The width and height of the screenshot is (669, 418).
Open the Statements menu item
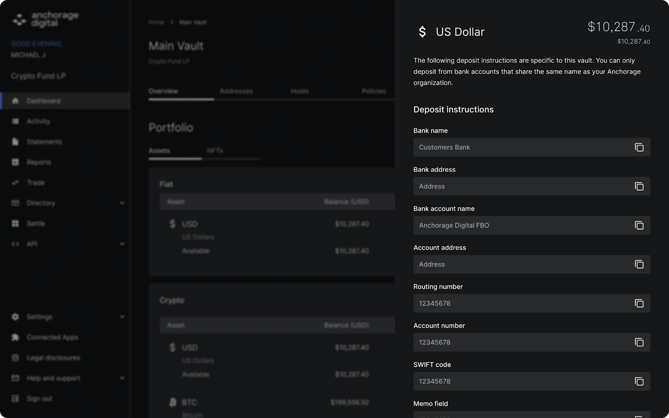[65, 142]
